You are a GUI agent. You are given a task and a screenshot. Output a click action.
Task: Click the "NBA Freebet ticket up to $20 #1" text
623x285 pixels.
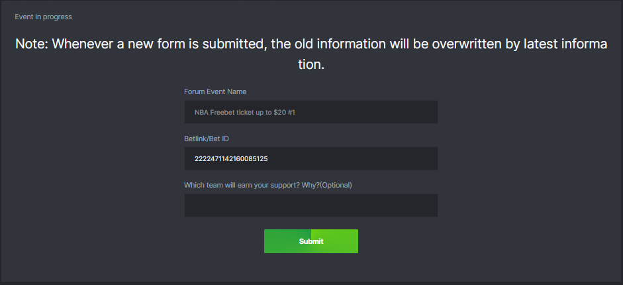(x=244, y=113)
